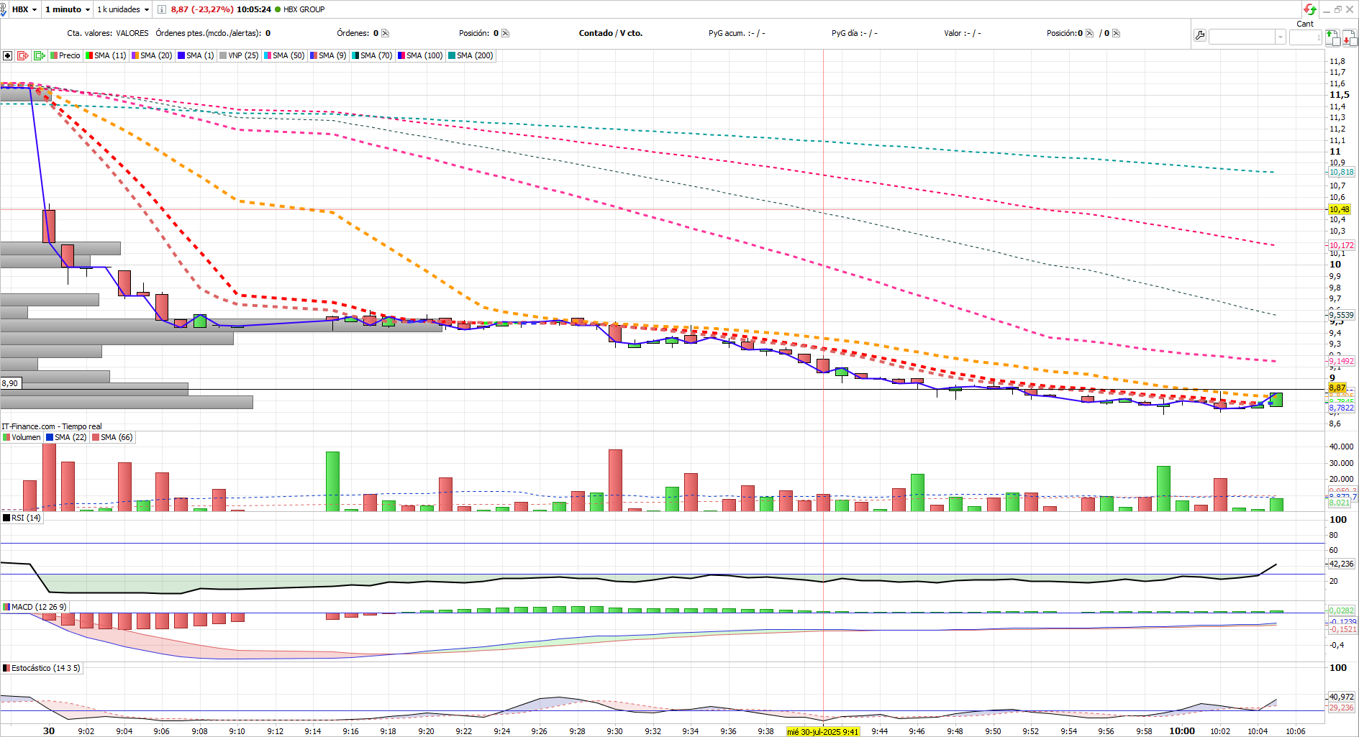Click the Estocástico (14 3 5) label
This screenshot has height=737, width=1359.
[x=42, y=668]
